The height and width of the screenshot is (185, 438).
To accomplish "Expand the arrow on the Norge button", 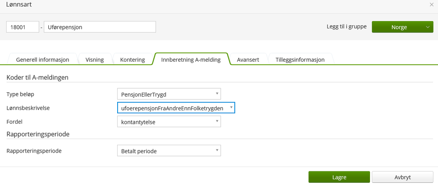I will pos(427,27).
